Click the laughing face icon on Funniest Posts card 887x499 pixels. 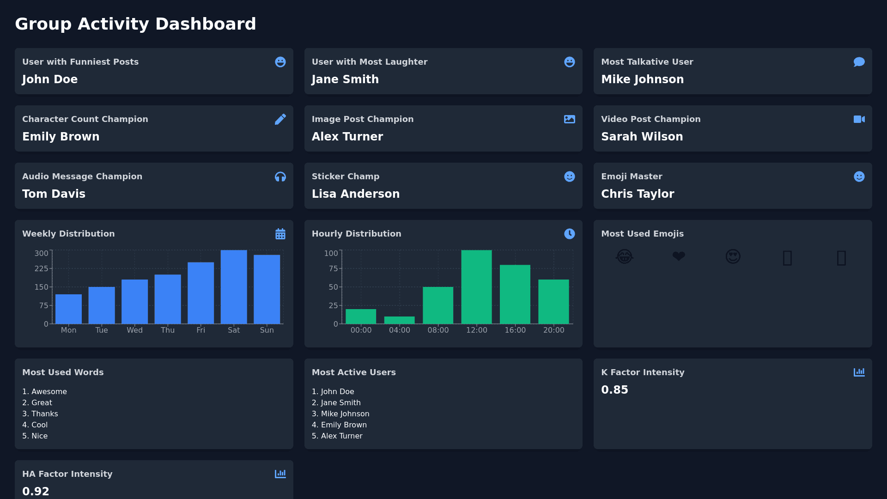pos(280,62)
